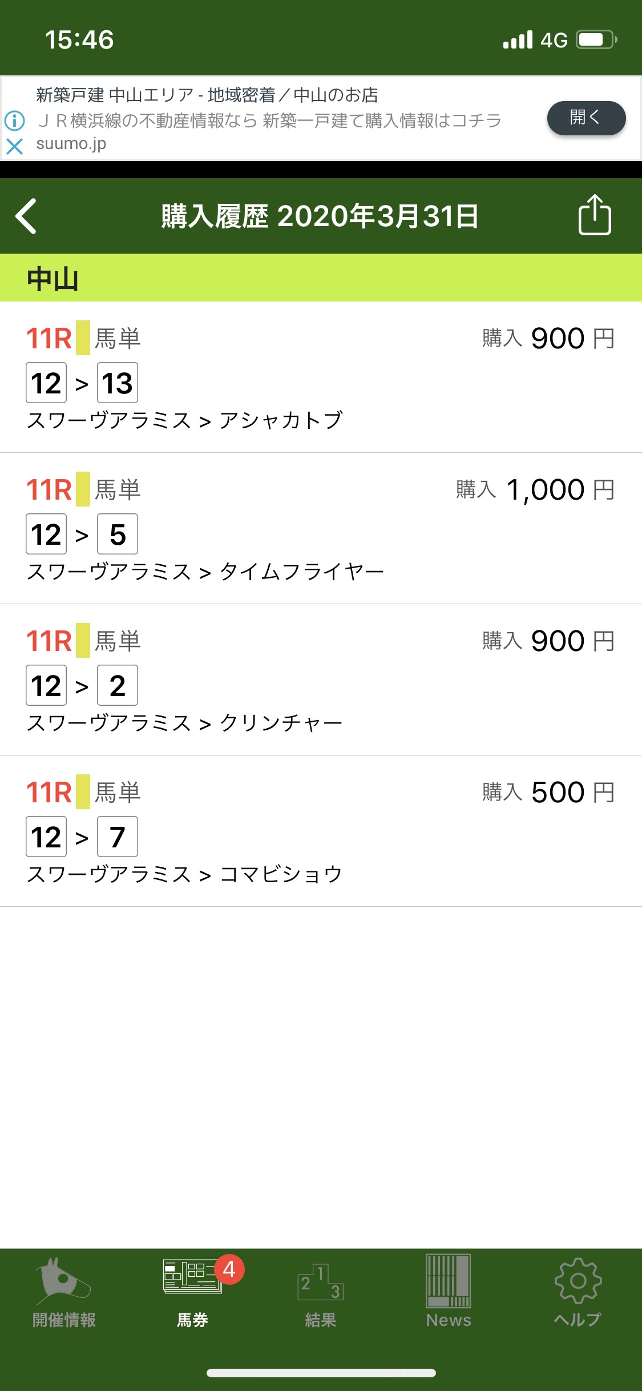Tap the share icon in header
This screenshot has width=642, height=1391.
[x=595, y=215]
